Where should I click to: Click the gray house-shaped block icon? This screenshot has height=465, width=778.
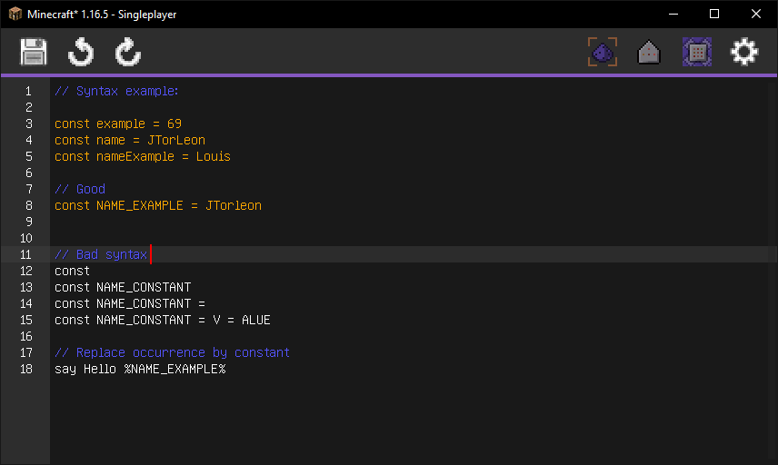point(648,53)
